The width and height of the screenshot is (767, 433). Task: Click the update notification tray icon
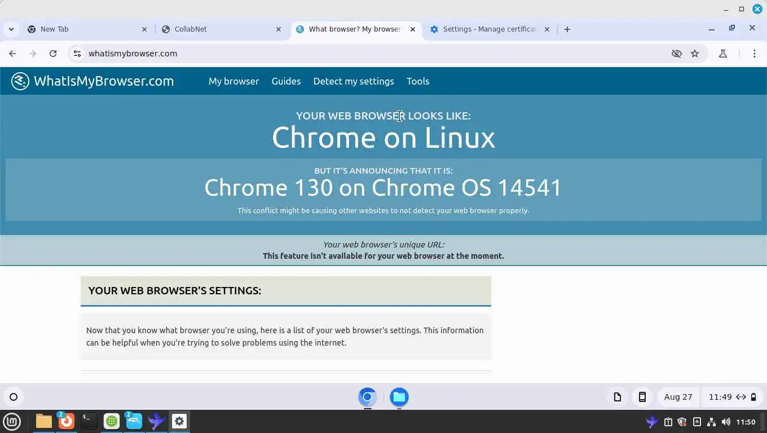(668, 422)
